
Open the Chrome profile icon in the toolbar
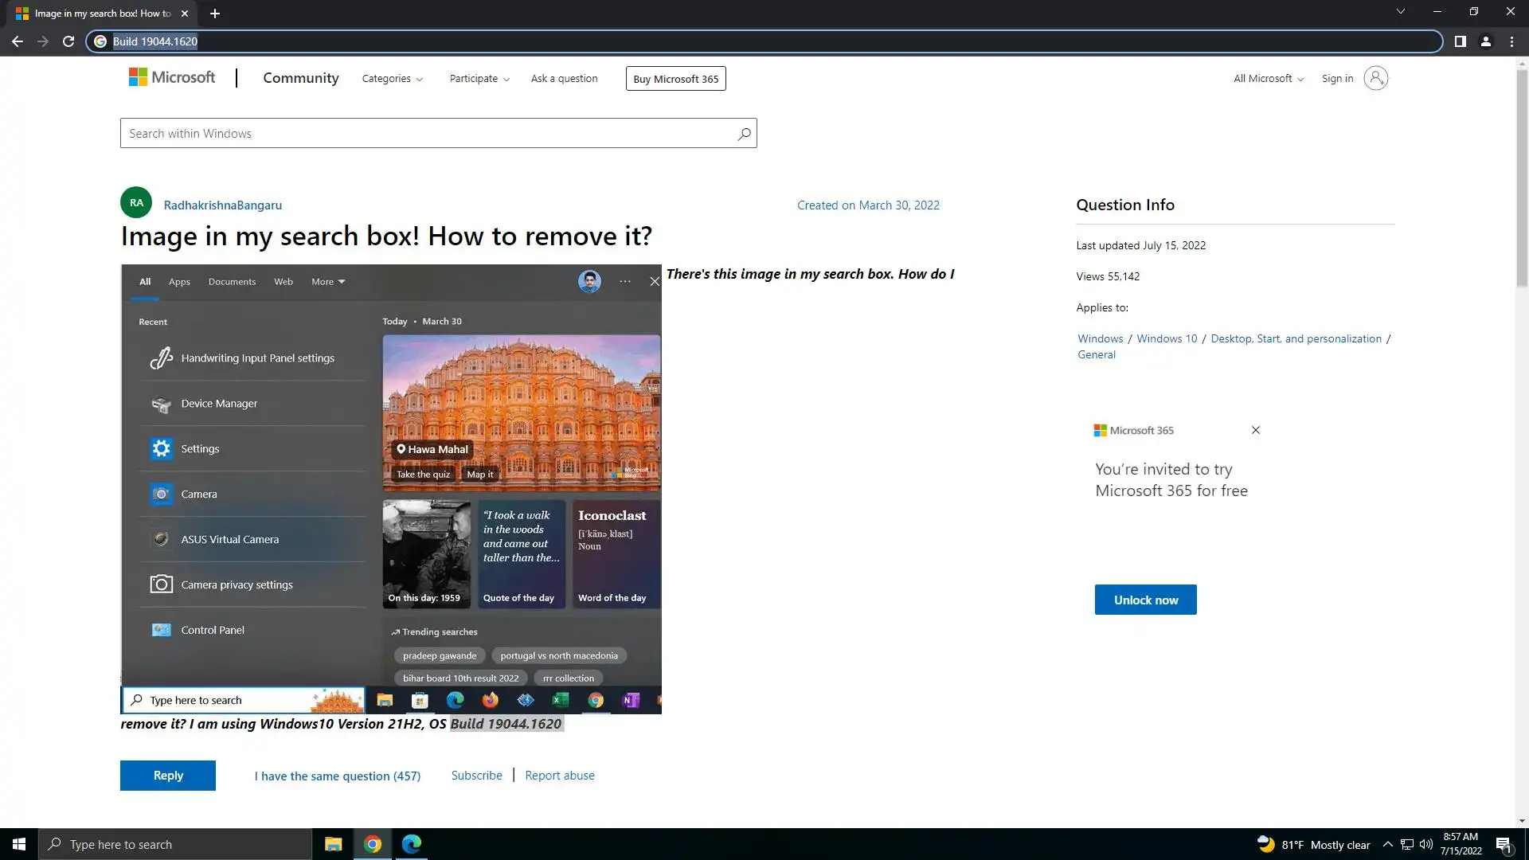pos(1485,41)
